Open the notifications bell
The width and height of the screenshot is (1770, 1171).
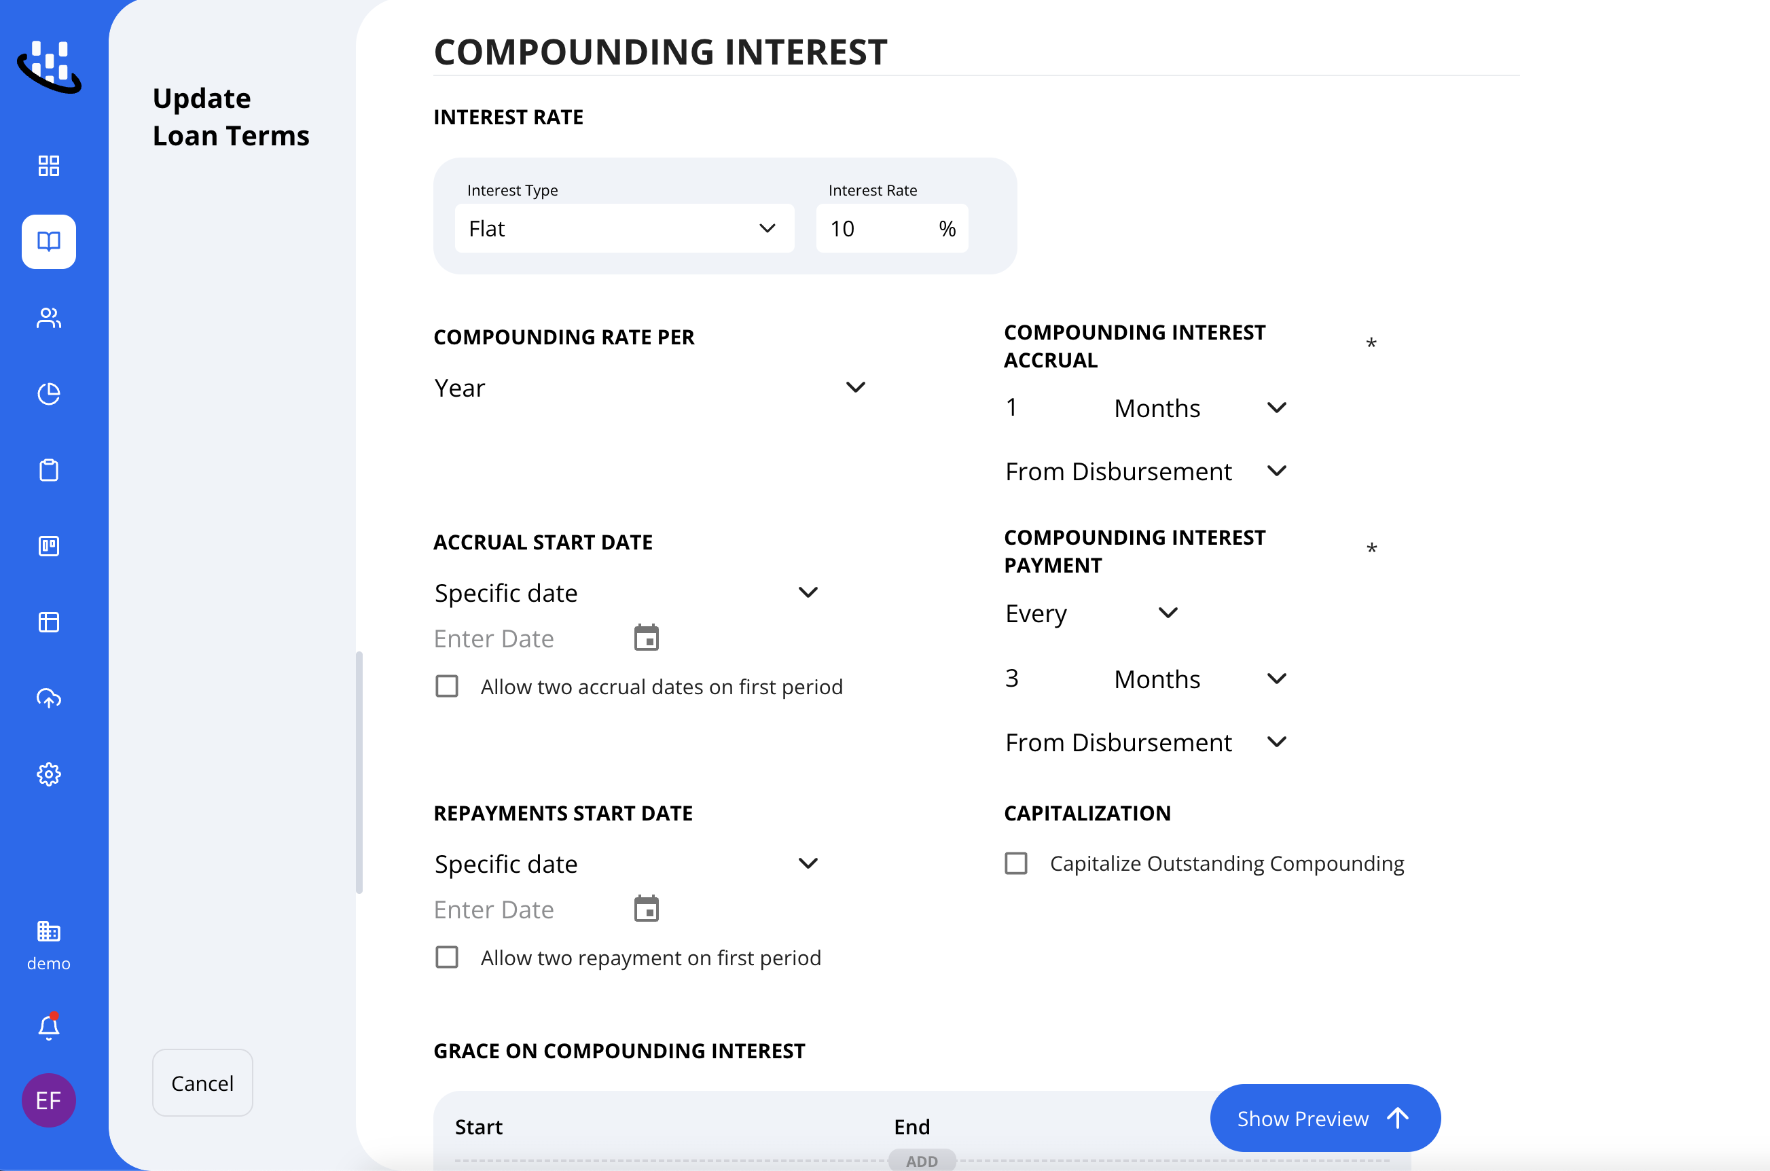pyautogui.click(x=48, y=1026)
